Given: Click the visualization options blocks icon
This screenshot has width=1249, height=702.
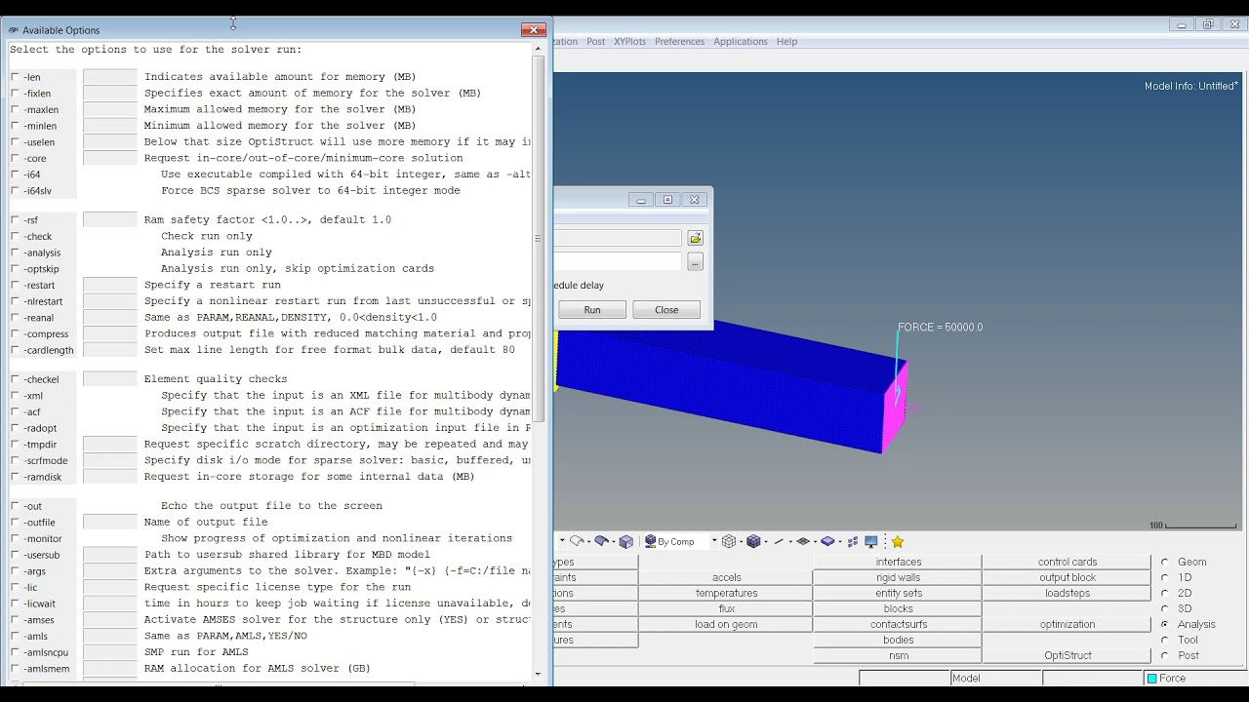Looking at the screenshot, I should 853,541.
